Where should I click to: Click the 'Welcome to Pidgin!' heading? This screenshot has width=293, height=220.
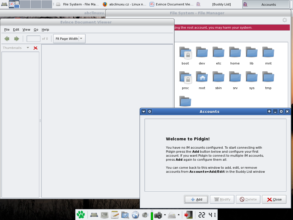pyautogui.click(x=188, y=139)
